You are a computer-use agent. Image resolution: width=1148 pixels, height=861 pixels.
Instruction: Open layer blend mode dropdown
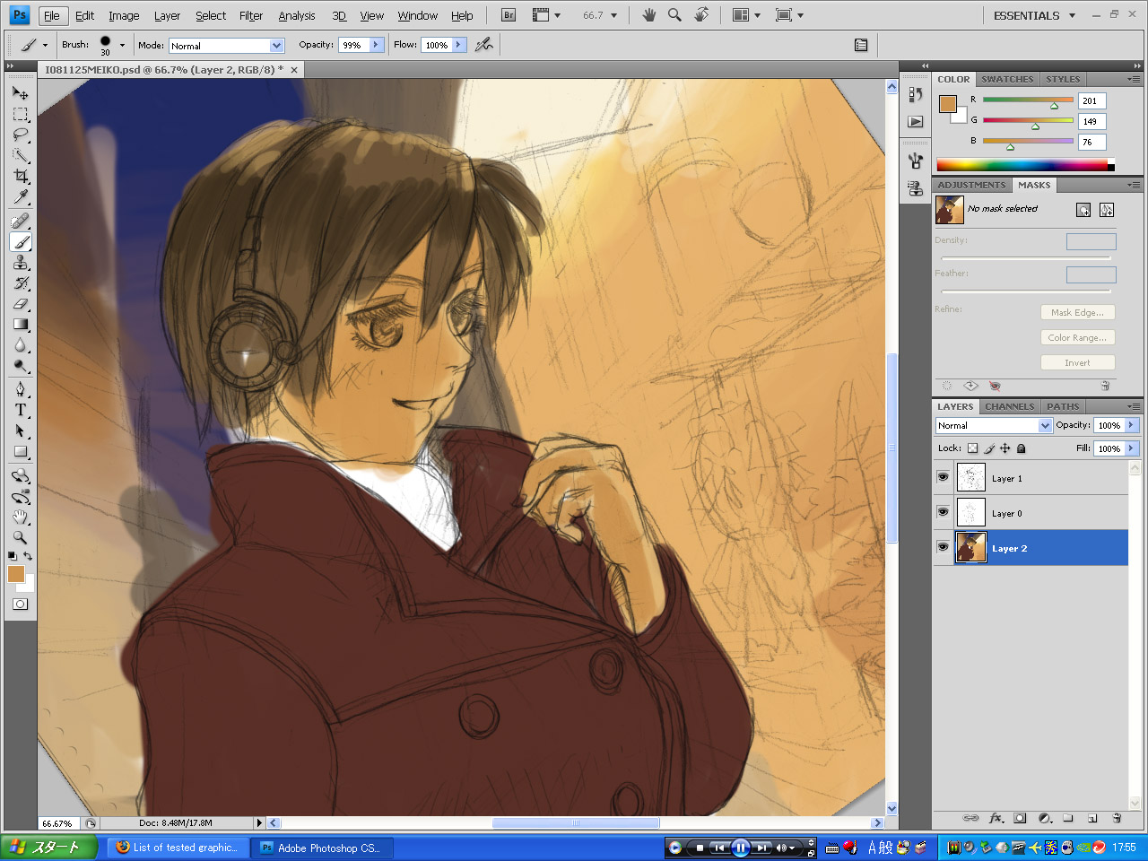pyautogui.click(x=1045, y=426)
